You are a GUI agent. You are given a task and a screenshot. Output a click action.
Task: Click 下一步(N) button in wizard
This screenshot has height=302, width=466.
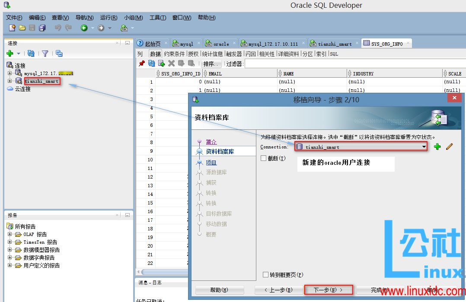click(x=329, y=290)
